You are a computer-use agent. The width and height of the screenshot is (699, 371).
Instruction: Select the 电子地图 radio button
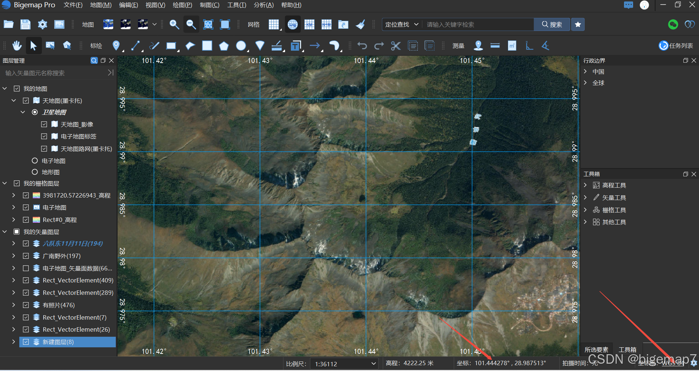pos(35,161)
